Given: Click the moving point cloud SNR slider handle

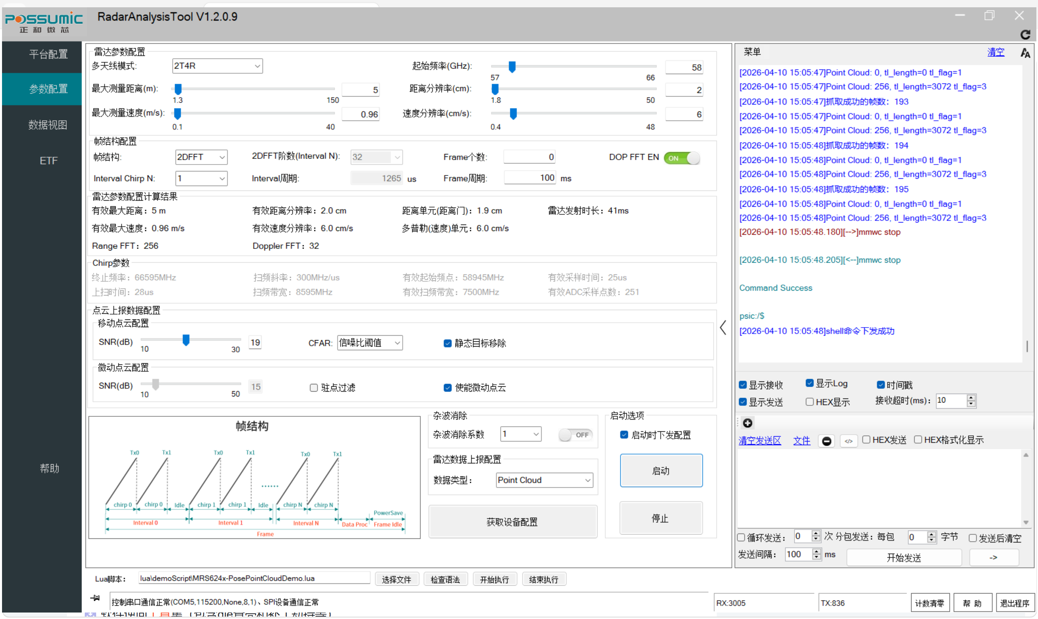Looking at the screenshot, I should [x=186, y=340].
